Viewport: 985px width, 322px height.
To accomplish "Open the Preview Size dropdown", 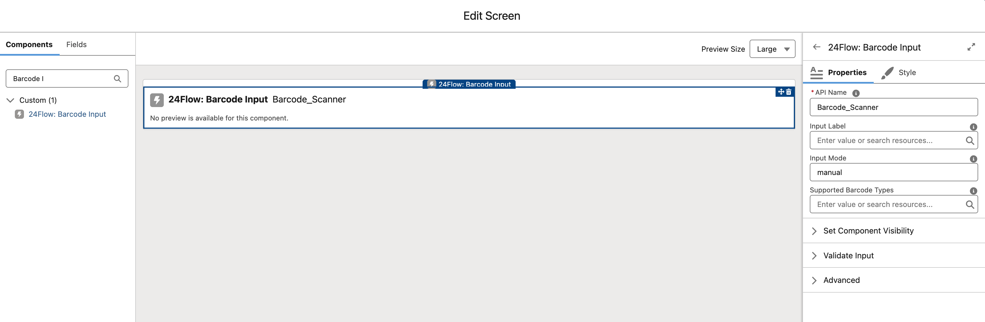I will click(x=772, y=49).
